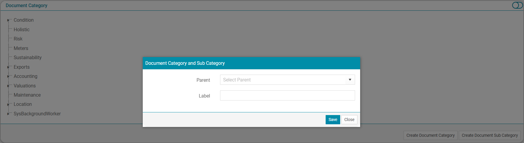Save the document category

333,120
